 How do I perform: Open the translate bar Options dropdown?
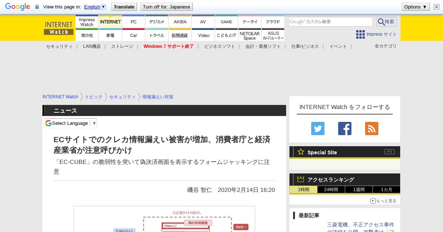tap(415, 7)
